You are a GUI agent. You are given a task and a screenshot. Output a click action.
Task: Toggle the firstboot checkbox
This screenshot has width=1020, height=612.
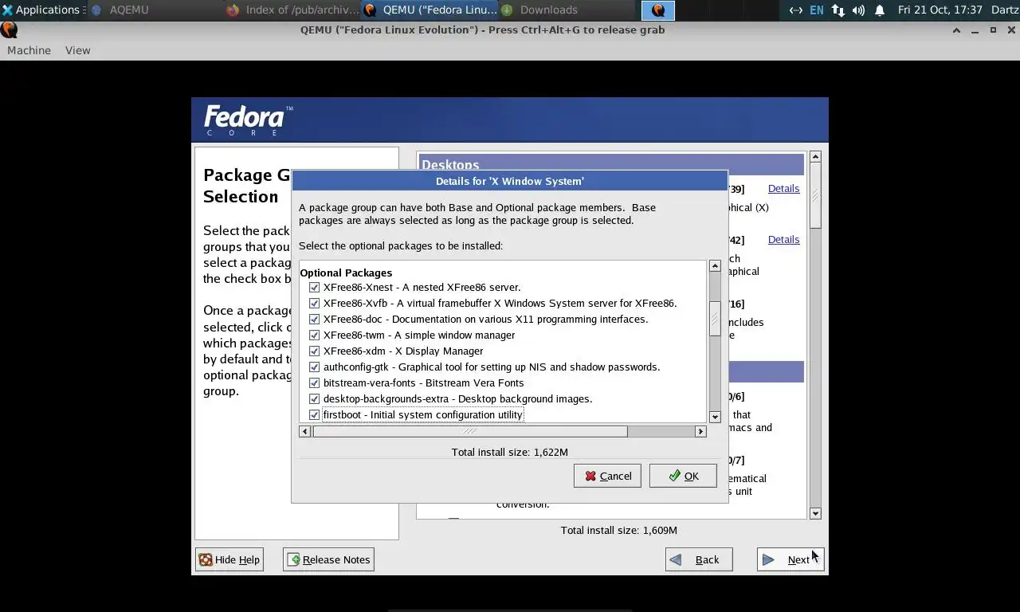click(314, 414)
